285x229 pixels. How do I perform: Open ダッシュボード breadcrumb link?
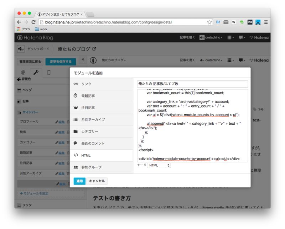coord(38,49)
